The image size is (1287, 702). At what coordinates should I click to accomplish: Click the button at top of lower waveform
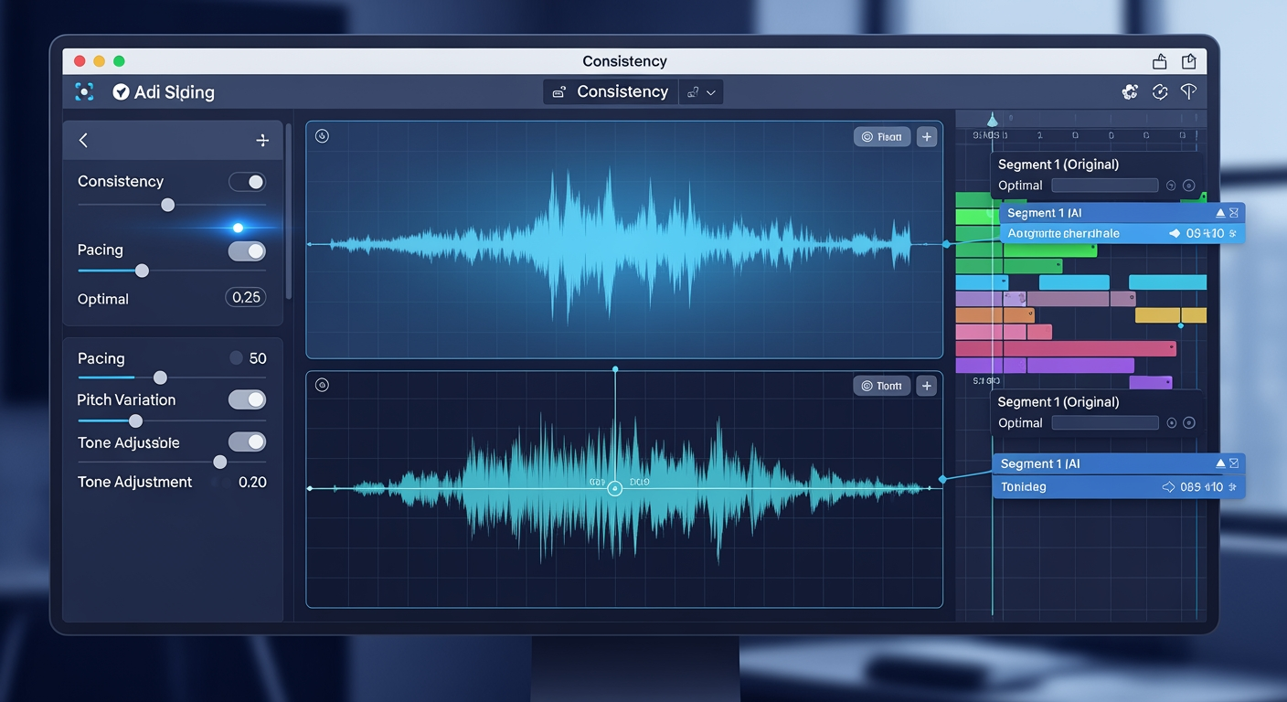[882, 386]
